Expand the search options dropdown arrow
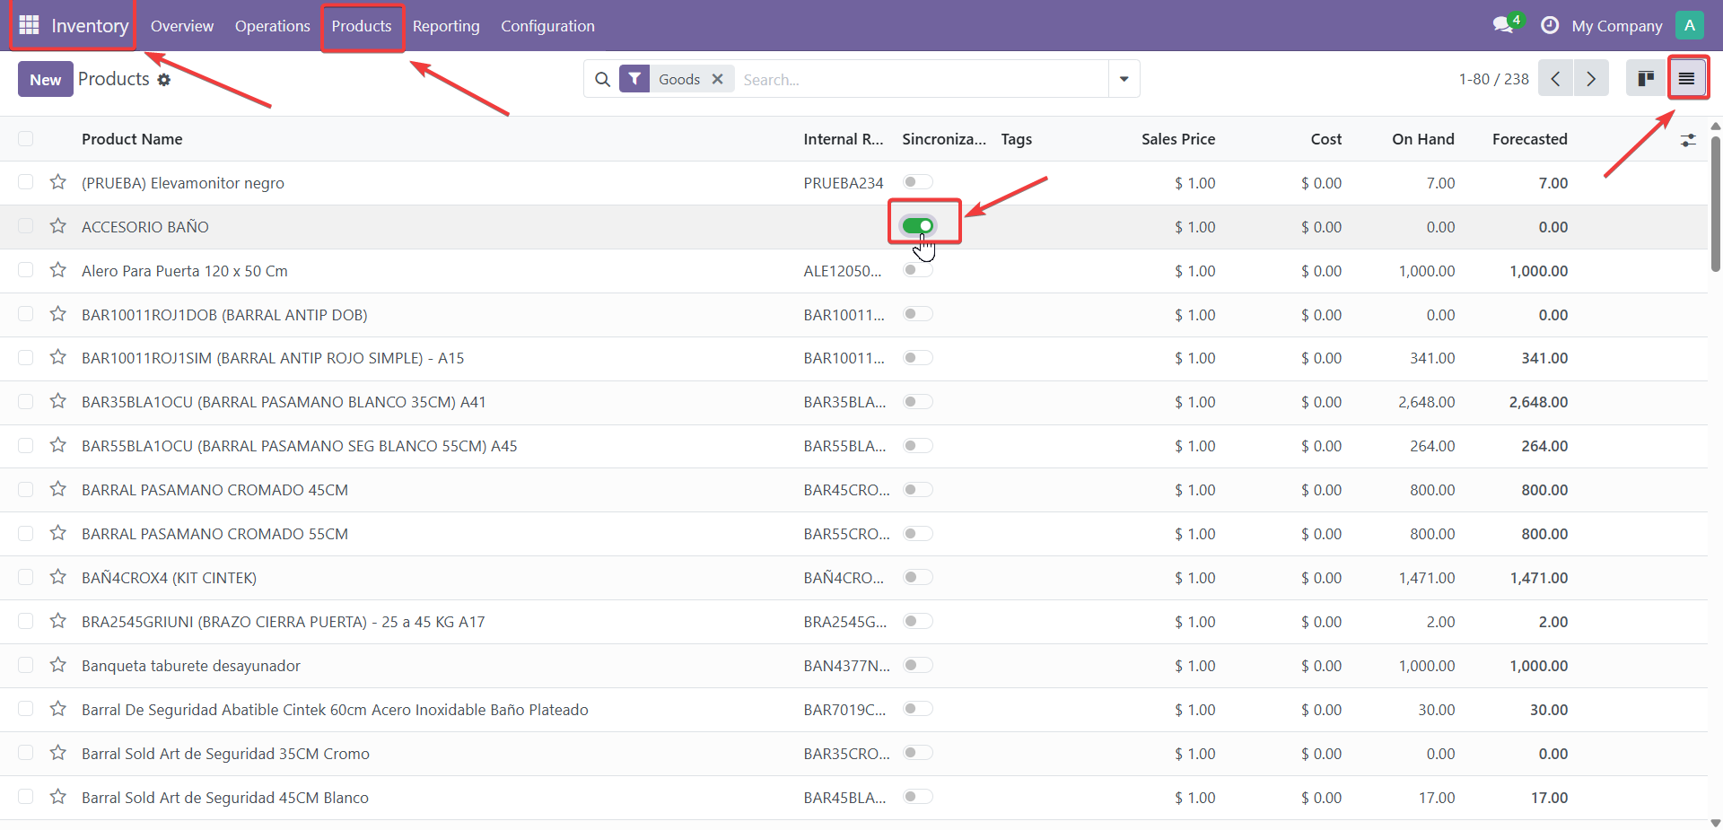 [1124, 79]
